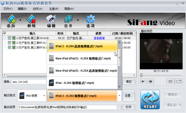Select New iPad (iPad3) H.264 高清 format option

point(82,71)
